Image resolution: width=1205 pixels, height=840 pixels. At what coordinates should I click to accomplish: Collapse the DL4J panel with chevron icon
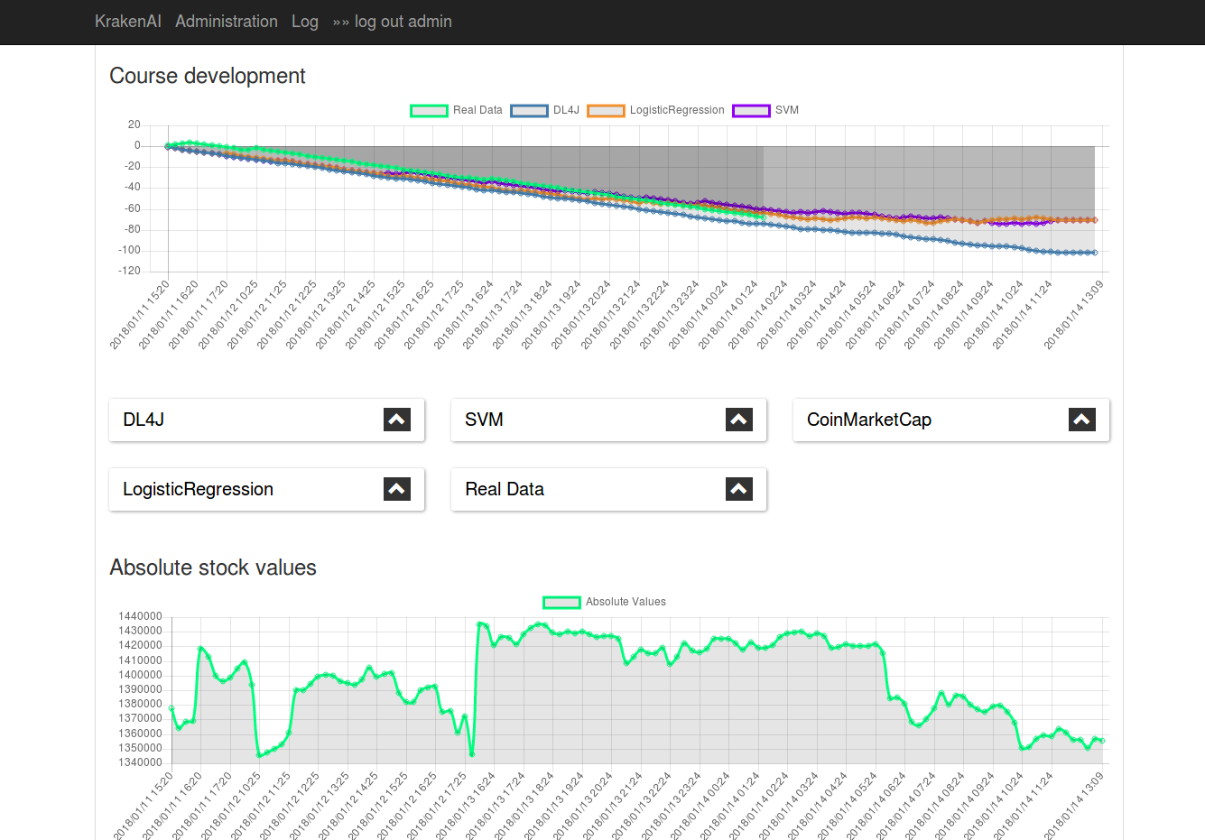(x=397, y=420)
